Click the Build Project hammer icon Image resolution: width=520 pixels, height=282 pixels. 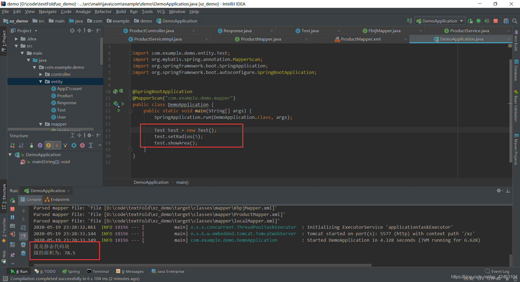[409, 21]
